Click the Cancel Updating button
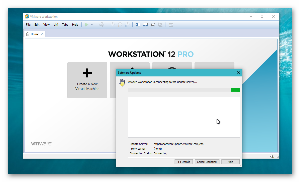This screenshot has width=300, height=182. pos(207,162)
